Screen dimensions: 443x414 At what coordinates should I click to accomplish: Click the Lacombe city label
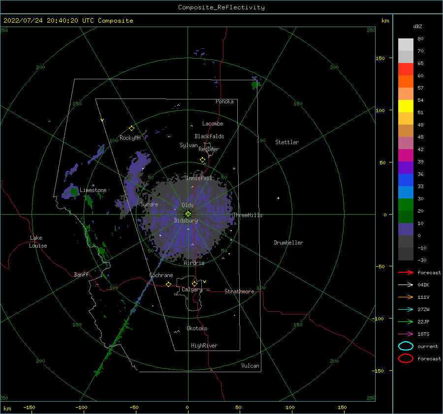coord(213,124)
